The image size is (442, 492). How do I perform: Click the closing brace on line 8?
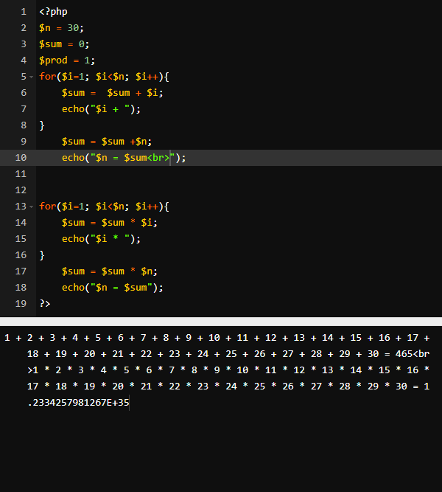42,125
